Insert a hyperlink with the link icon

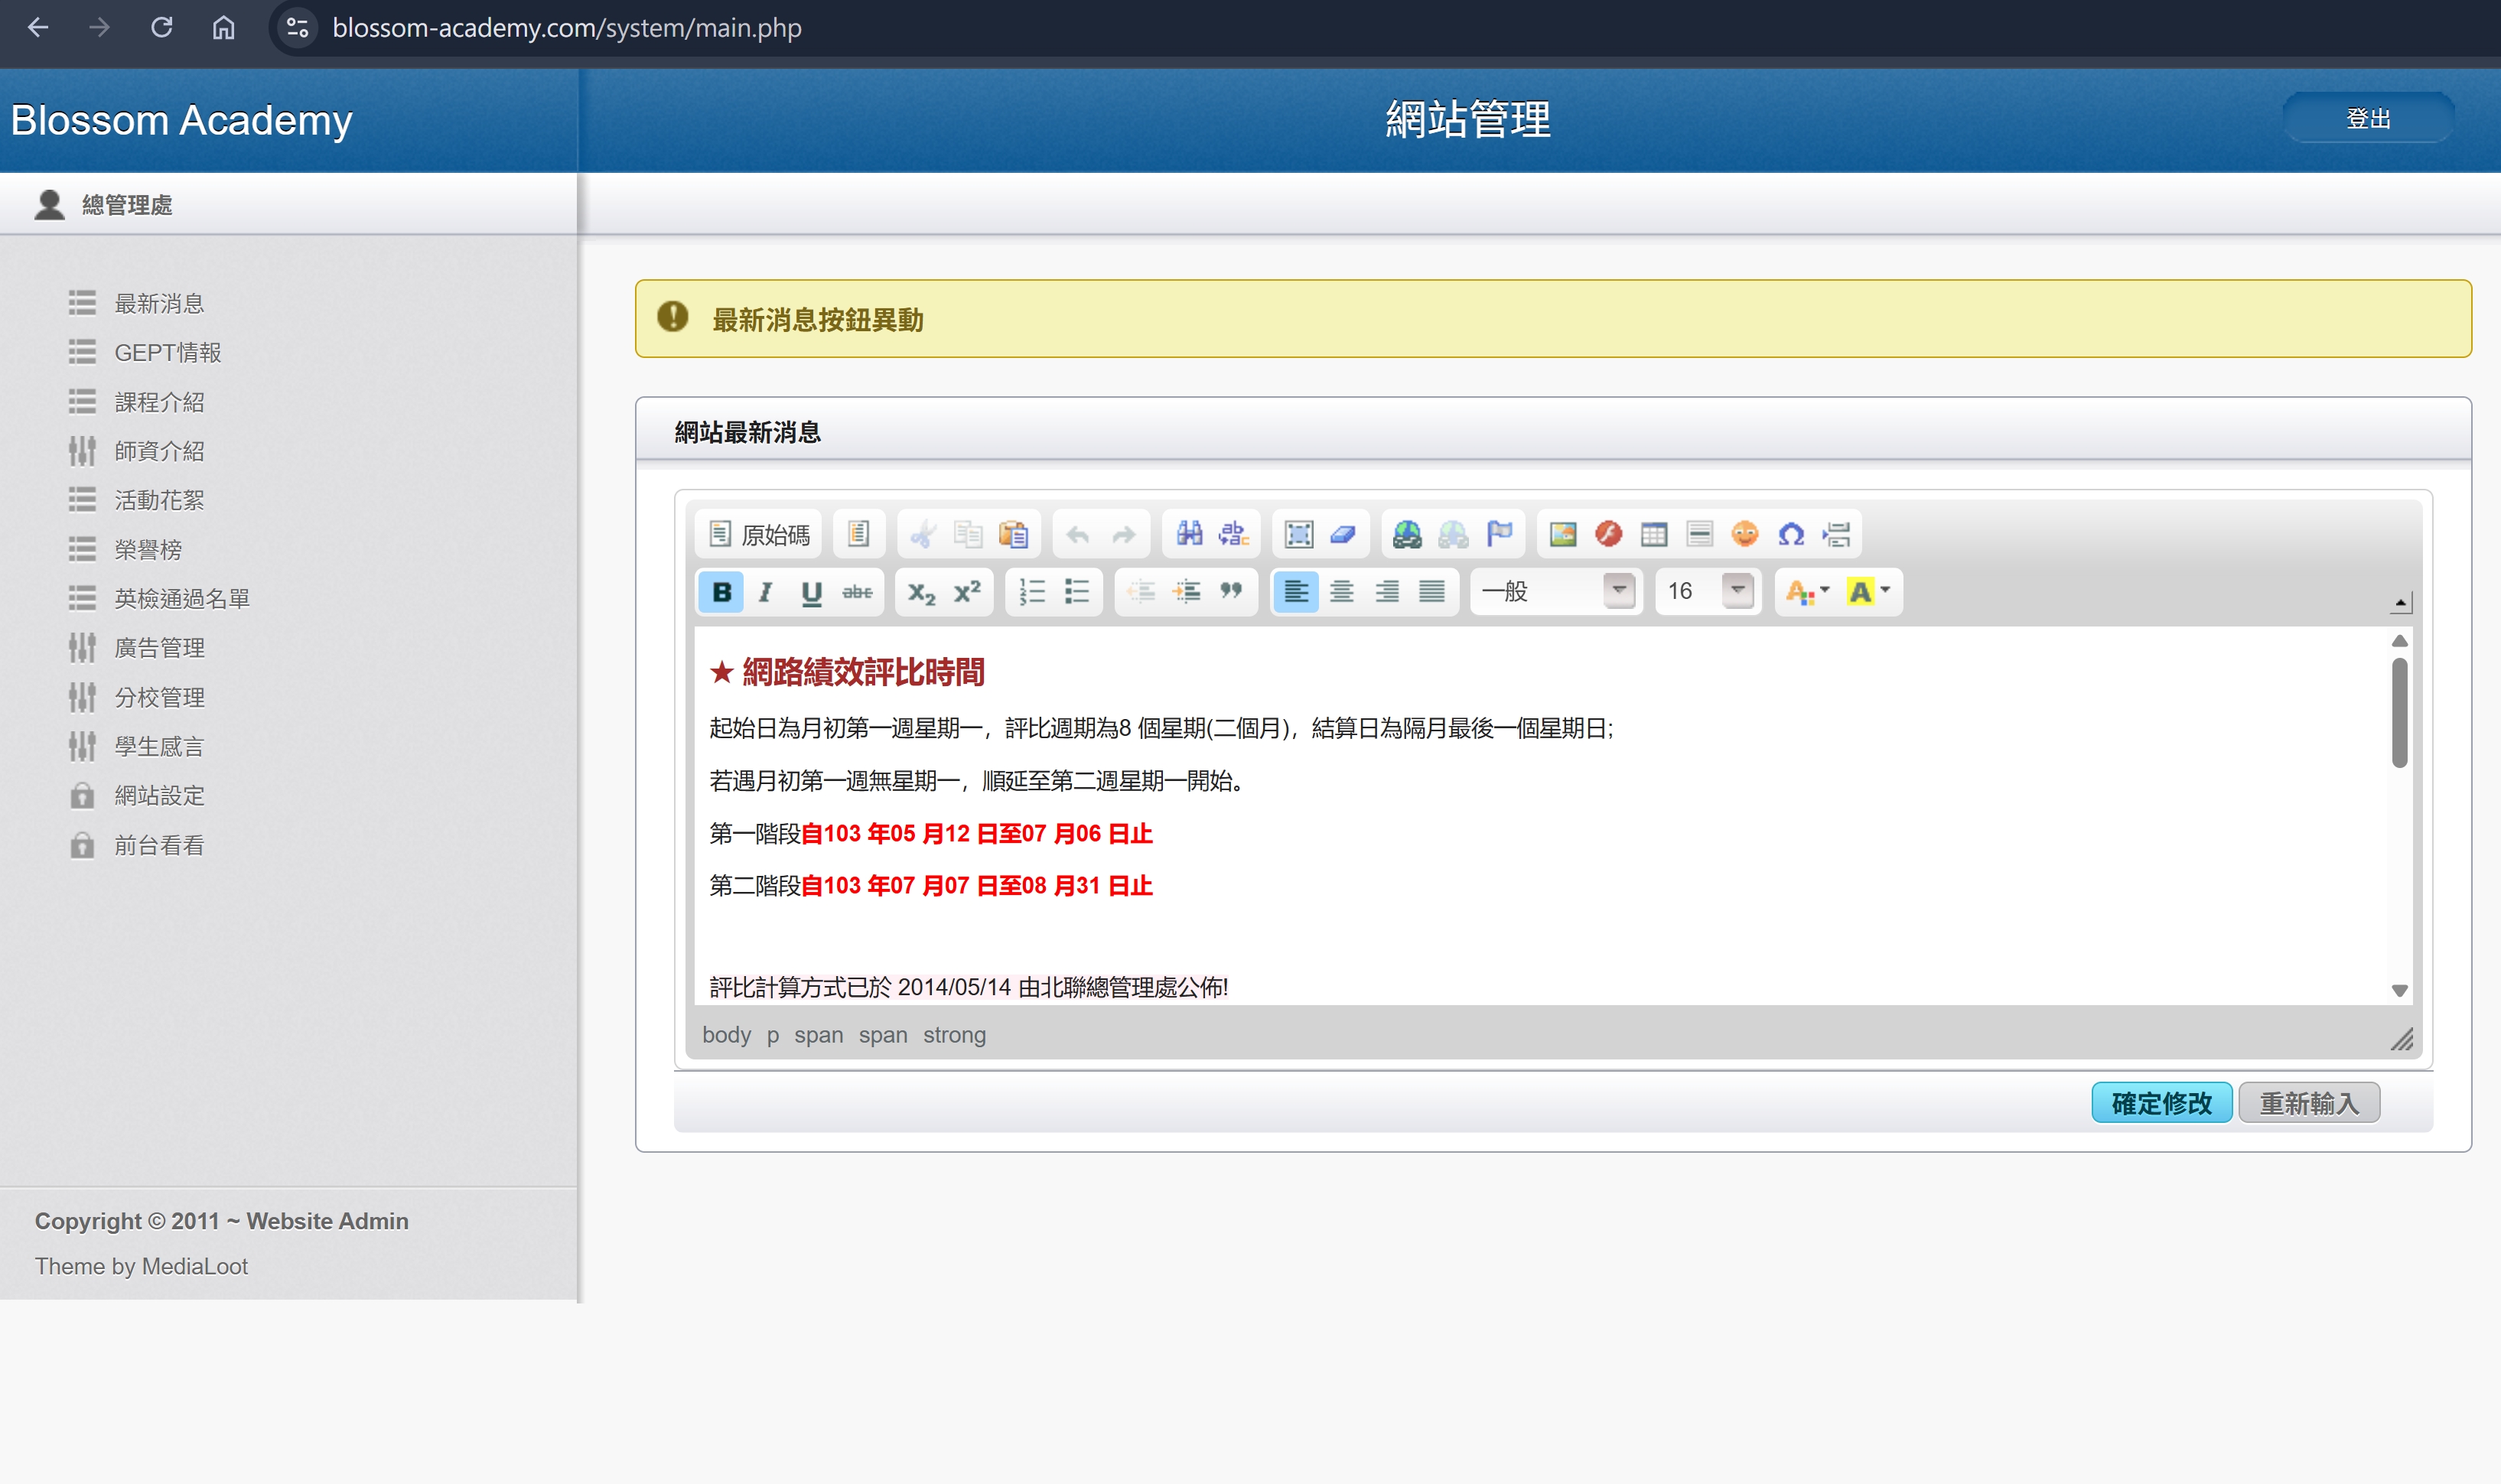pos(1407,535)
